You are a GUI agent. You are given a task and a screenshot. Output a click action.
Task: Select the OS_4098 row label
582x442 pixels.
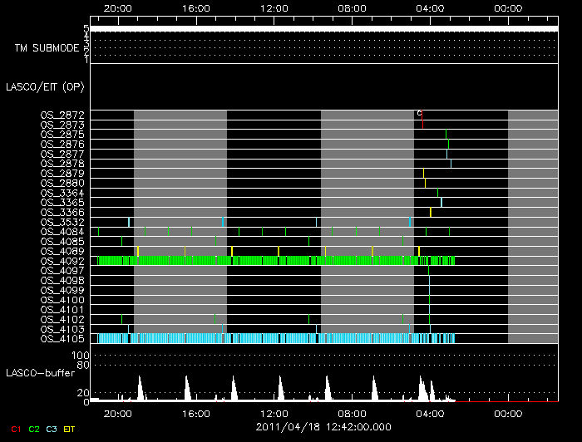pyautogui.click(x=62, y=280)
